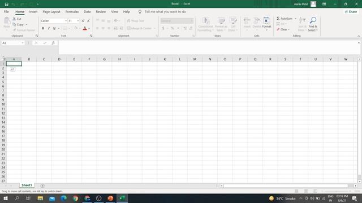Expand the Copy options arrow
The width and height of the screenshot is (362, 203).
pos(27,25)
